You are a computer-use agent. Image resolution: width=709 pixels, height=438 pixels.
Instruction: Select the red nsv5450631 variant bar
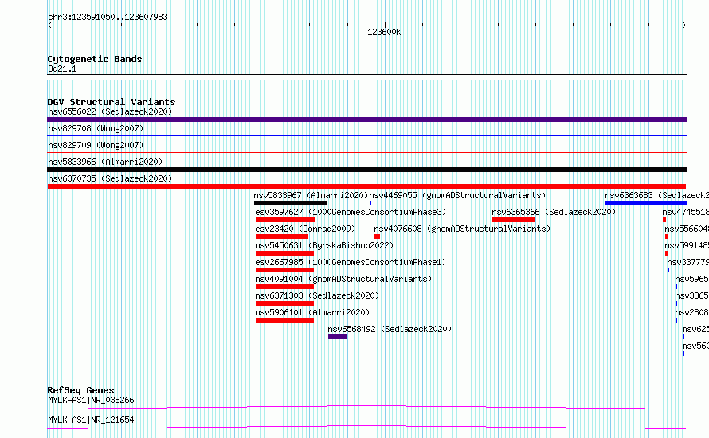point(284,253)
